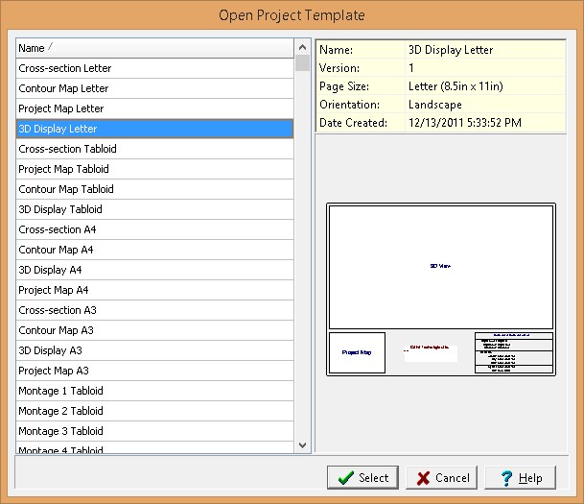
Task: Click the Cancel button with red X
Action: pyautogui.click(x=441, y=477)
